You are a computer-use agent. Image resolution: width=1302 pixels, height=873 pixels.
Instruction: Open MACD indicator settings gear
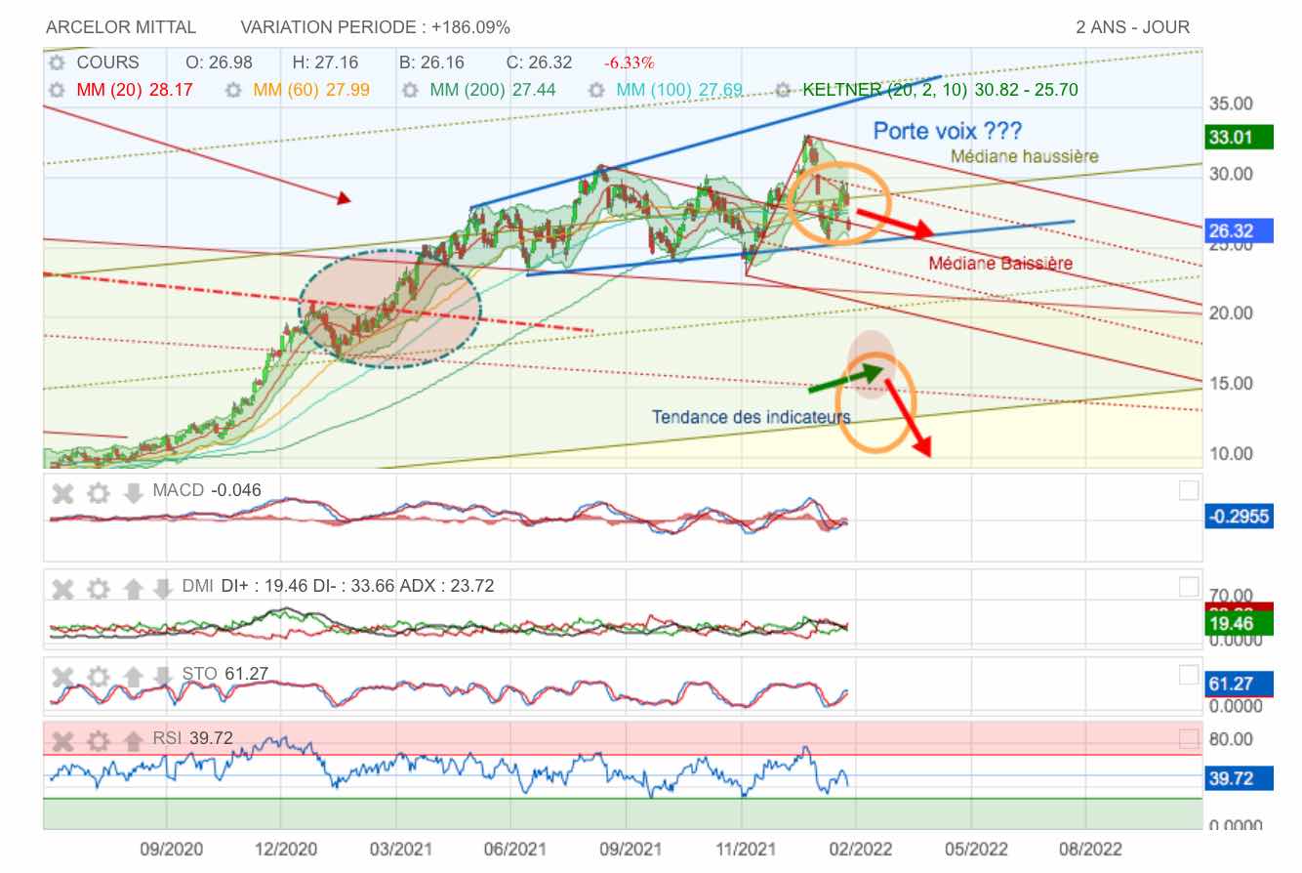point(99,492)
